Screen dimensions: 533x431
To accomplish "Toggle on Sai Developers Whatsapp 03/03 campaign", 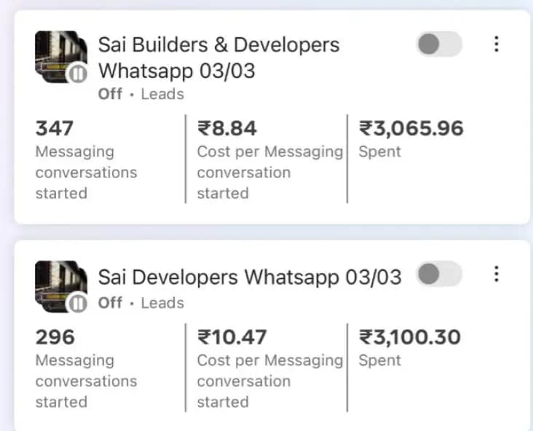I will point(439,274).
